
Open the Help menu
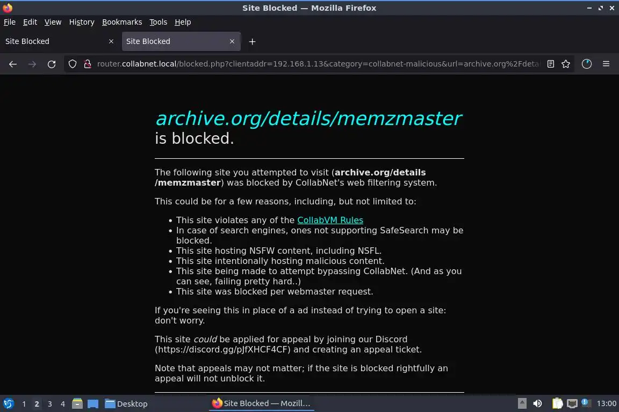(x=183, y=22)
